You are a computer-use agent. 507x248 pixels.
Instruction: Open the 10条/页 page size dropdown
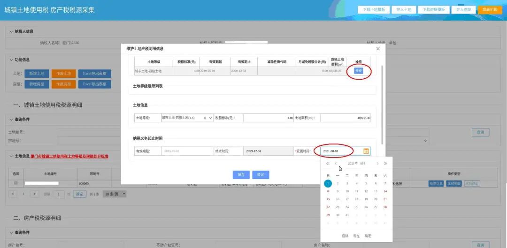115,194
